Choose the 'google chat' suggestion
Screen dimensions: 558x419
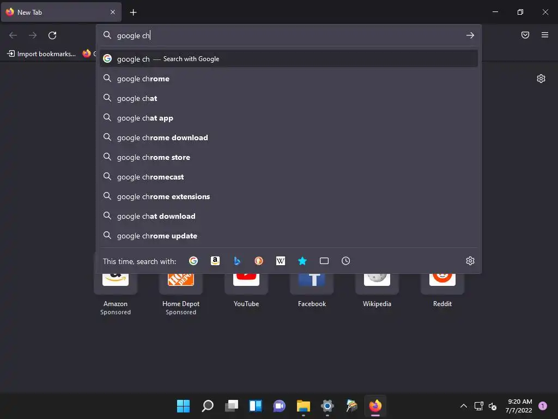coord(289,98)
